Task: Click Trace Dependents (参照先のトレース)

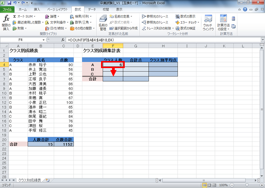Action: pos(155,22)
